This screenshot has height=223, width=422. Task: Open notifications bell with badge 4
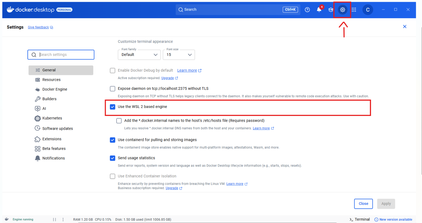coord(319,9)
